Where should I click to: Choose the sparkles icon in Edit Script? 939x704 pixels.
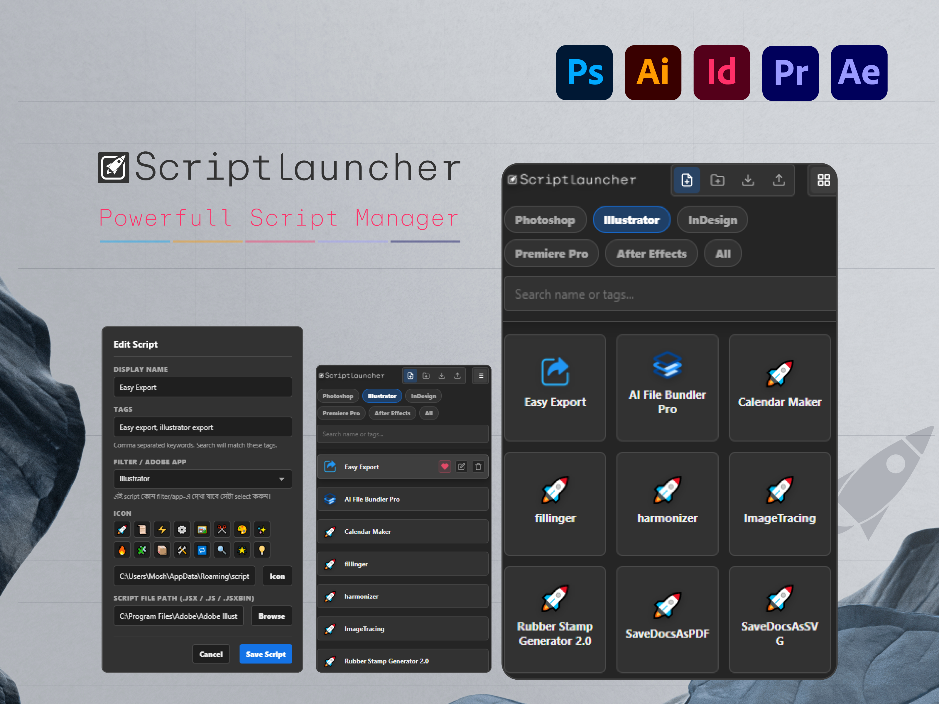[262, 529]
